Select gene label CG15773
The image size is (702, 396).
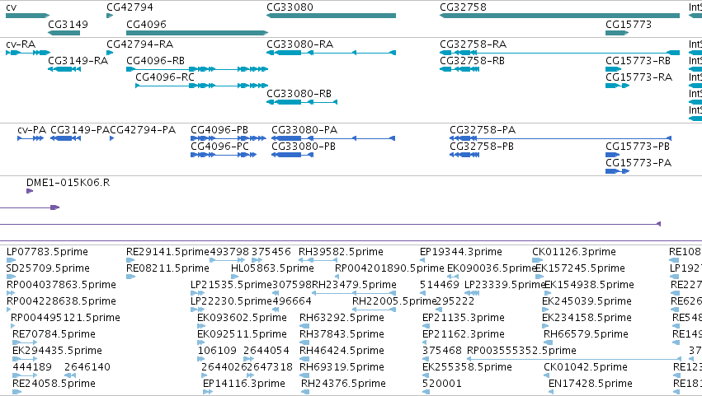(x=629, y=25)
